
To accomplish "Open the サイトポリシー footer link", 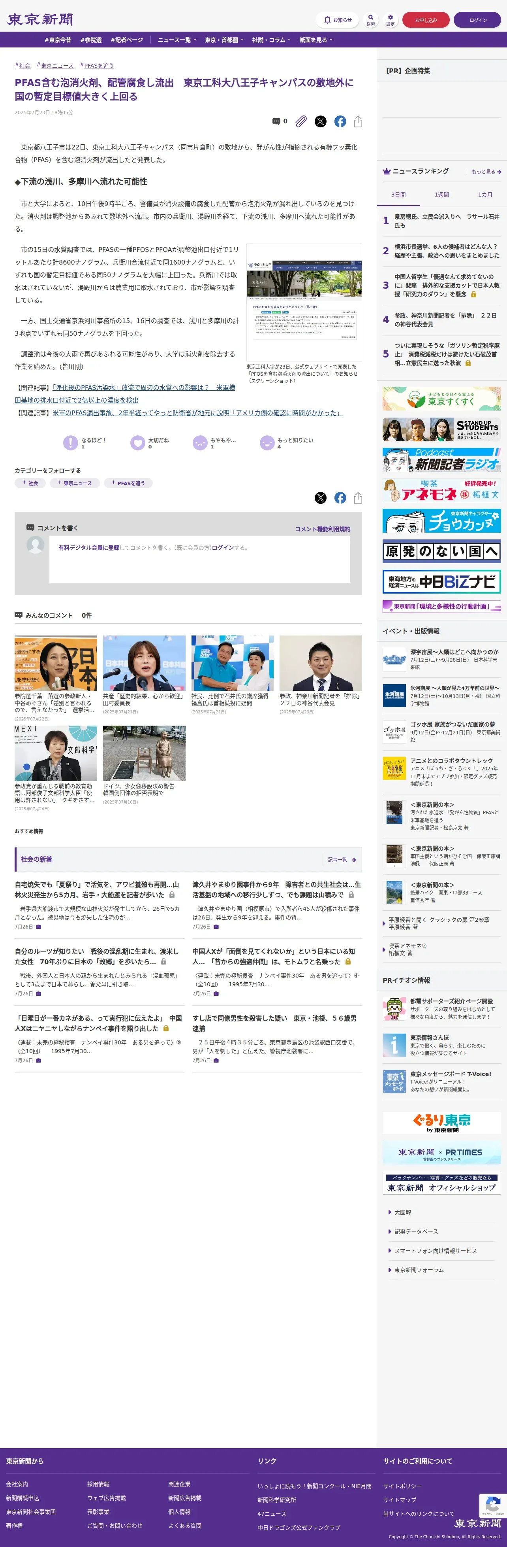I will tap(403, 1486).
